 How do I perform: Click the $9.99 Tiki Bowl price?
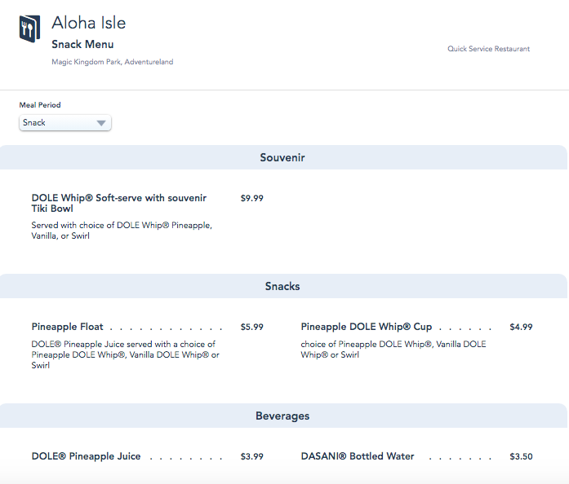pos(252,198)
